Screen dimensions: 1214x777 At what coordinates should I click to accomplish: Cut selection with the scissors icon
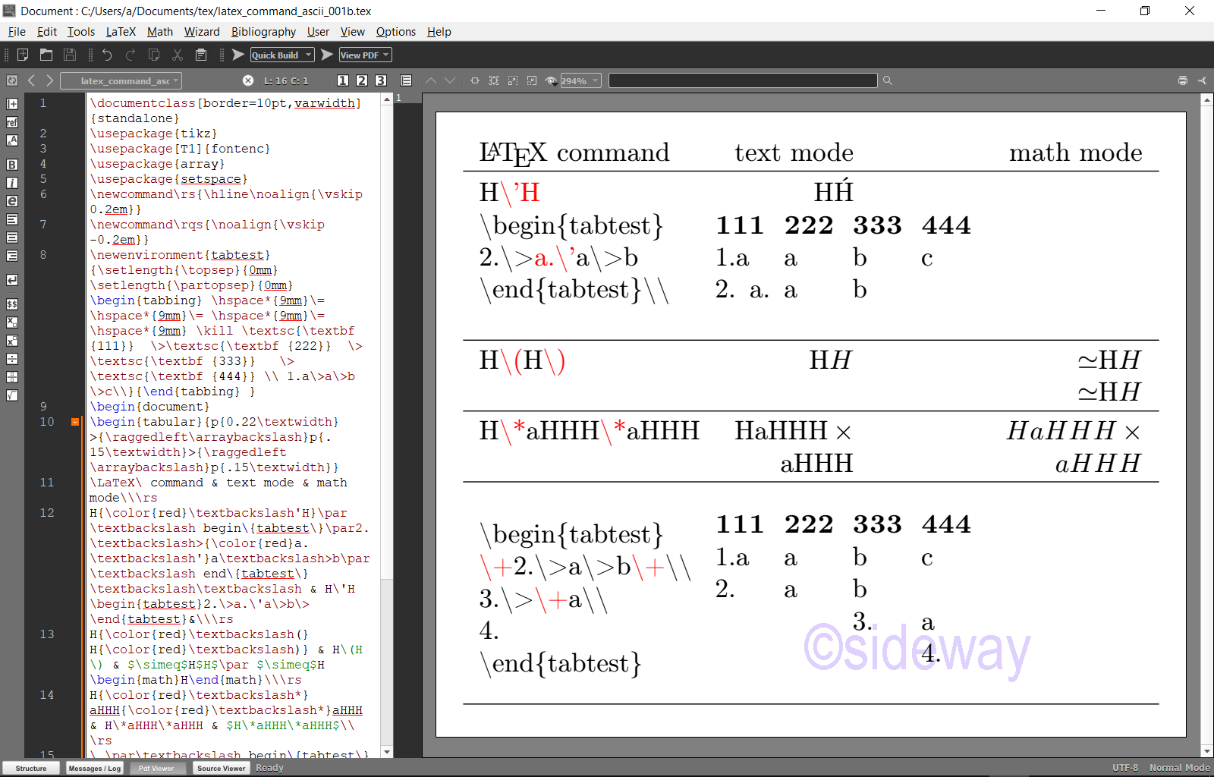(x=178, y=54)
